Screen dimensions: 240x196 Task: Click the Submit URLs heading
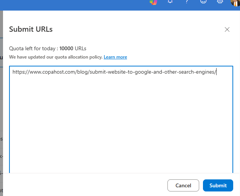point(31,29)
